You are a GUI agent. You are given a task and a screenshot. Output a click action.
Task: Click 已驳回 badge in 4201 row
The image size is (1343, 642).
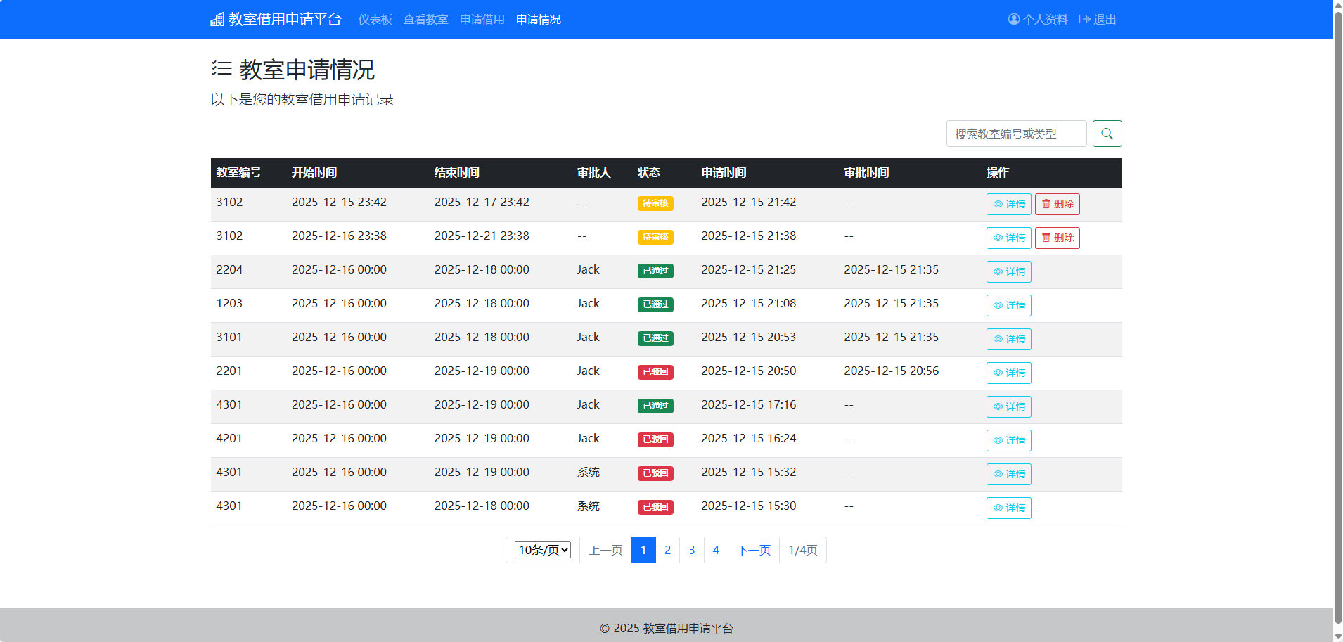[655, 439]
